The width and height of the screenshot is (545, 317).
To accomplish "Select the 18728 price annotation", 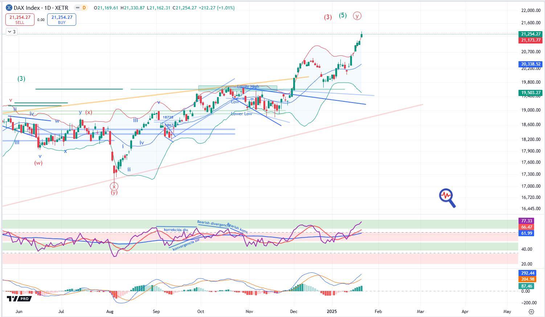I will coord(168,117).
